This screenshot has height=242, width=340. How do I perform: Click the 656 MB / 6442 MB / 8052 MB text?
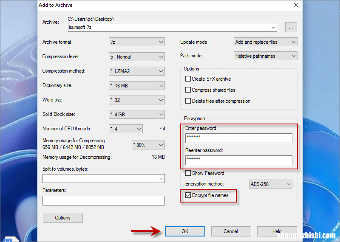73,147
